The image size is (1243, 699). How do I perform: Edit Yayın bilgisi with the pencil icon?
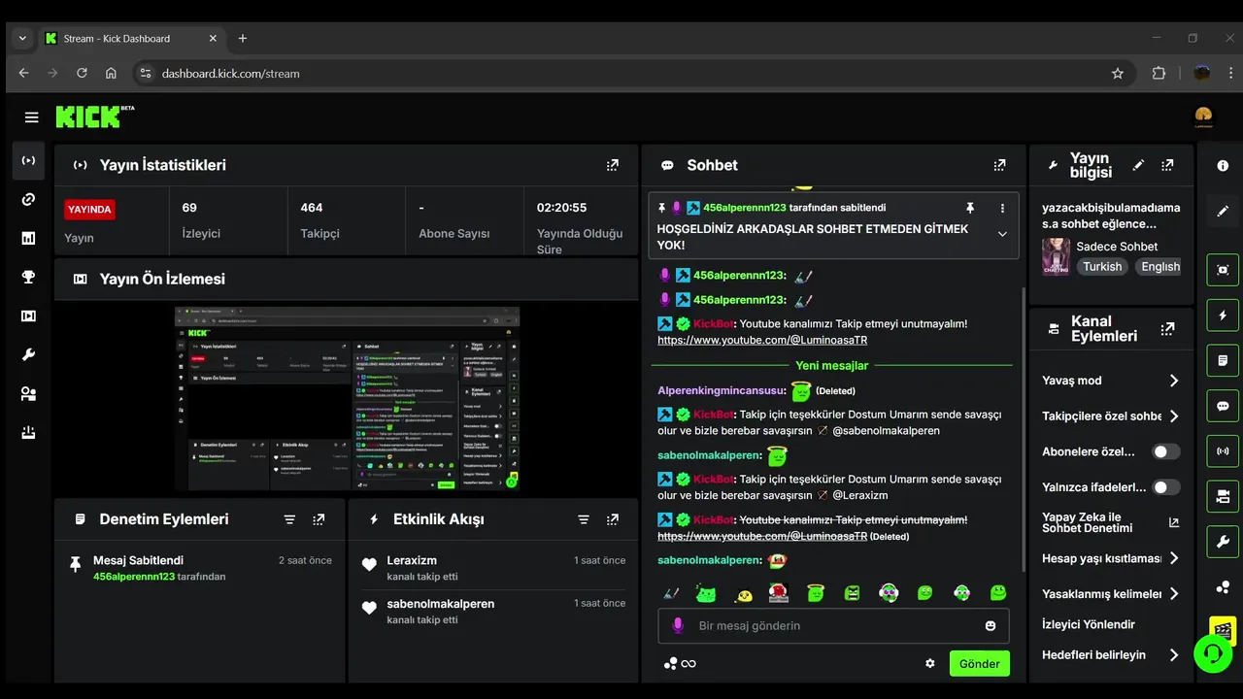click(1138, 165)
